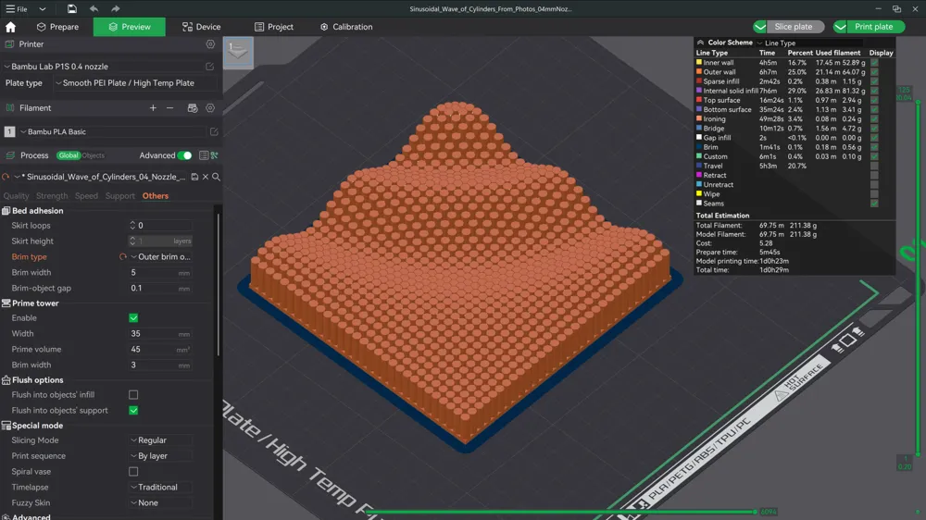The height and width of the screenshot is (520, 926).
Task: Search process settings with magnifier icon
Action: tap(216, 177)
